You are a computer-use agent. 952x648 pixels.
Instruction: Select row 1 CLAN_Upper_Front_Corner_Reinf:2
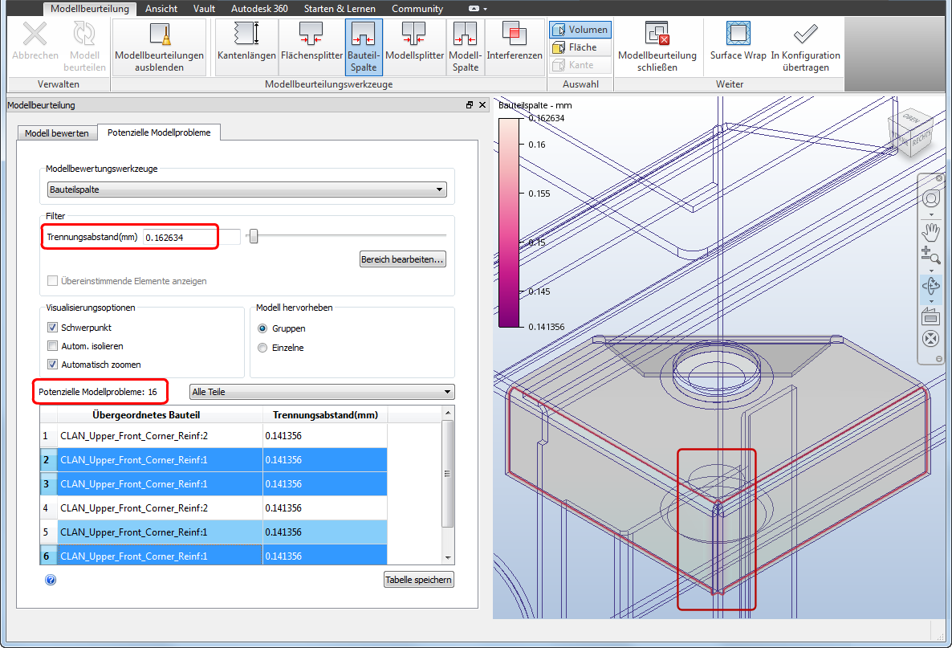(x=214, y=436)
